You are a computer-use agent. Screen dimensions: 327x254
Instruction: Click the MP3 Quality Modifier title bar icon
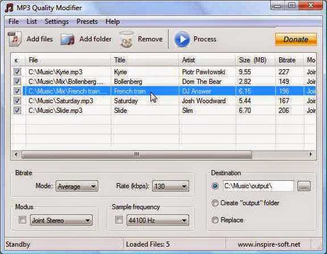pyautogui.click(x=9, y=8)
